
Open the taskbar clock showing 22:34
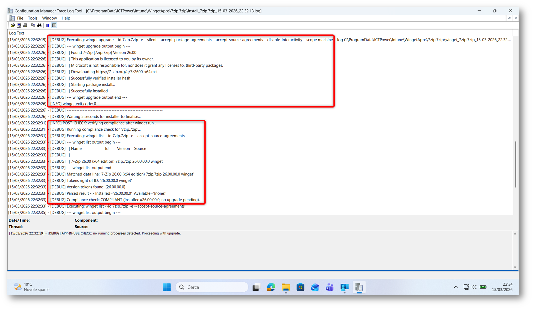click(502, 287)
